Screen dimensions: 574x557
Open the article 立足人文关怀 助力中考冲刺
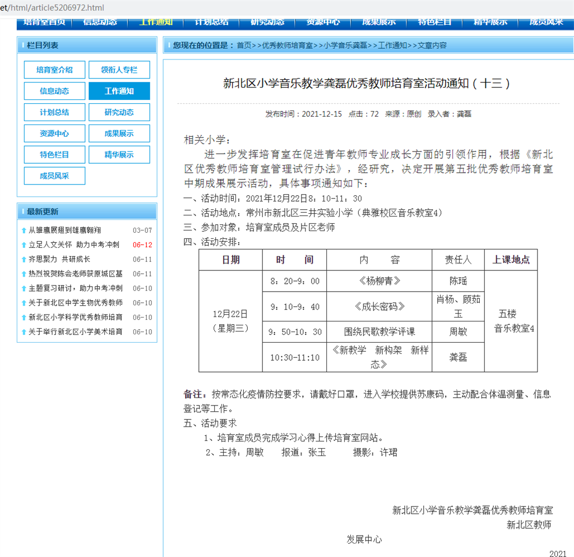(74, 245)
